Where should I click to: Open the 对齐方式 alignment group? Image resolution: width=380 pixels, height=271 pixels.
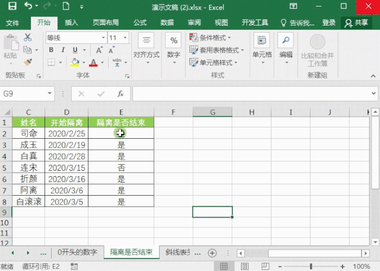click(147, 48)
